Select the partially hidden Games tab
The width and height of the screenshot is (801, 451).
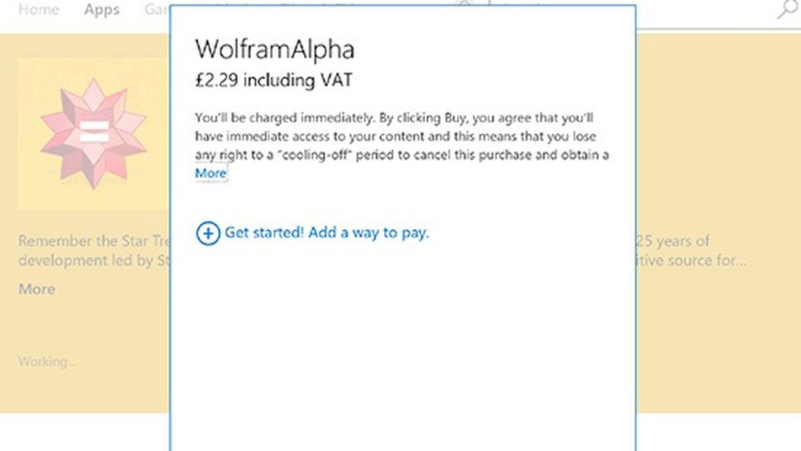[156, 10]
